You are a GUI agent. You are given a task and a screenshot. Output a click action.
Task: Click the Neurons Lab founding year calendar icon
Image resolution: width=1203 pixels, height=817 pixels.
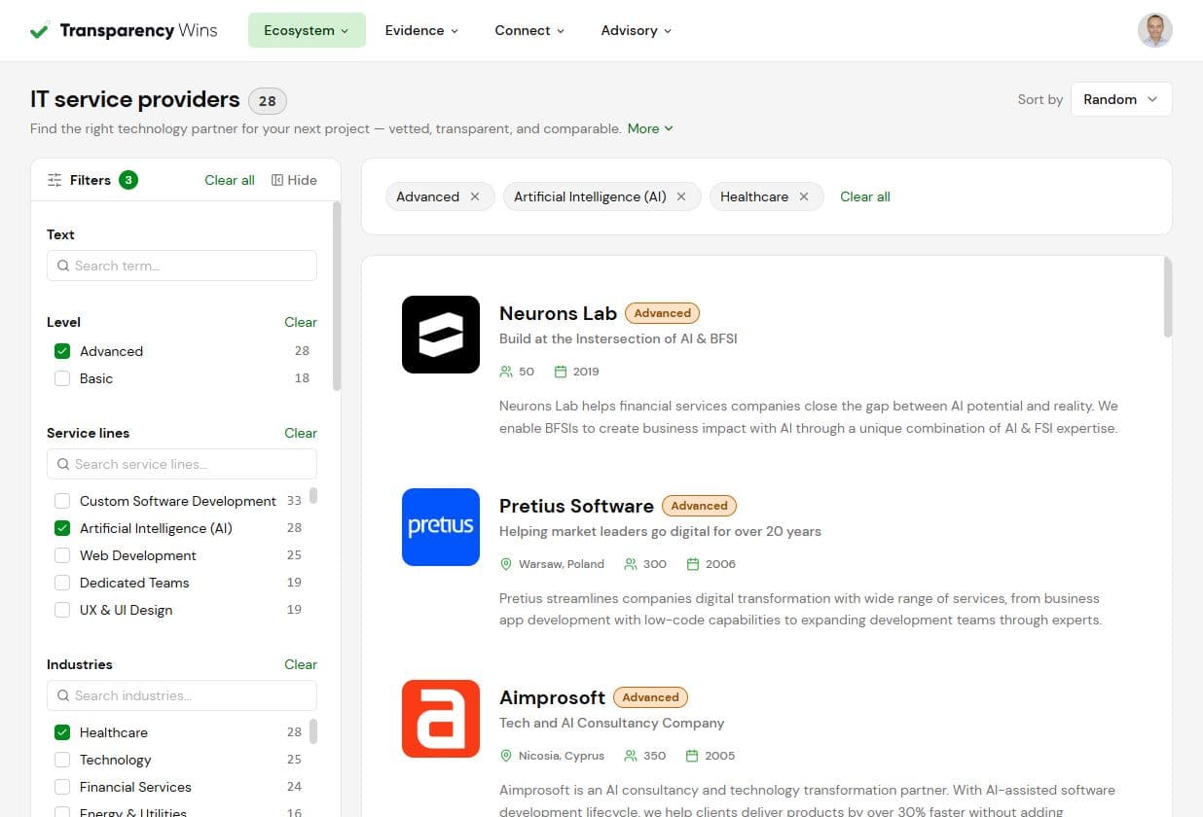coord(561,372)
